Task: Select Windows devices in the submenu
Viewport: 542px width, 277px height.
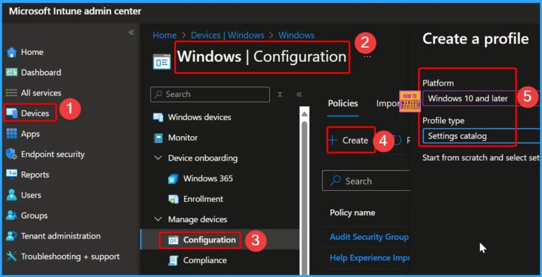Action: click(x=200, y=117)
